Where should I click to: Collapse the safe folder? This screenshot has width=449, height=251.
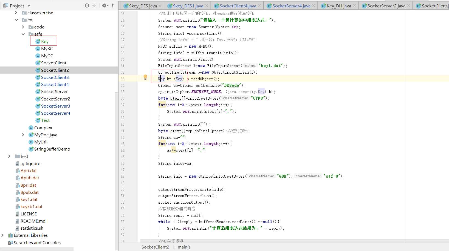(x=23, y=34)
